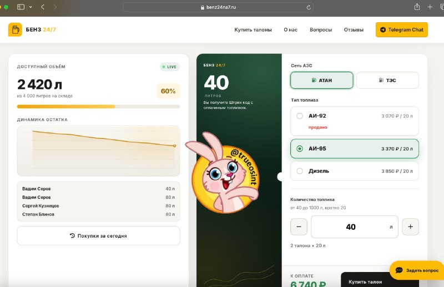The width and height of the screenshot is (444, 287).
Task: Click the red продано label
Action: (x=317, y=128)
